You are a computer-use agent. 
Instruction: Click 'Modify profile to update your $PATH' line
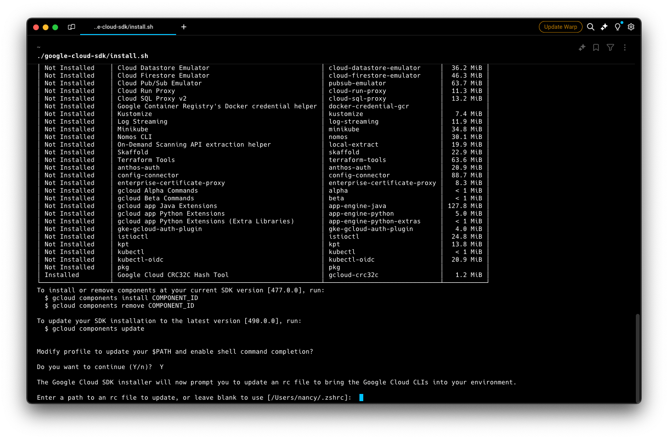(175, 352)
